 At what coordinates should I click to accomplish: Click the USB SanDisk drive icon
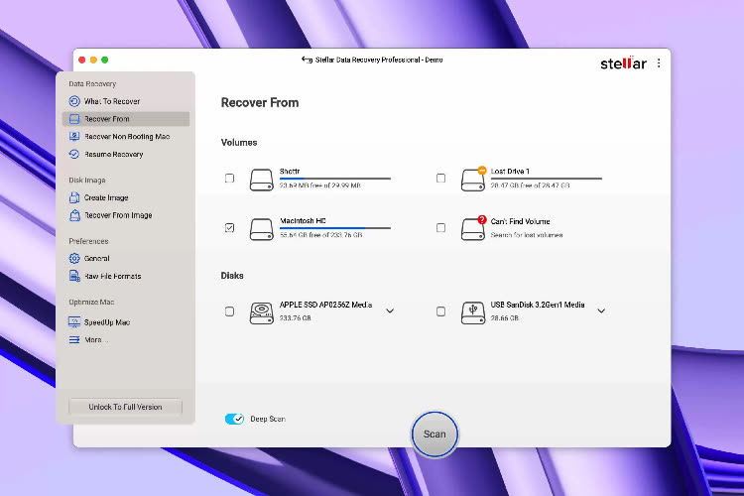(x=473, y=313)
